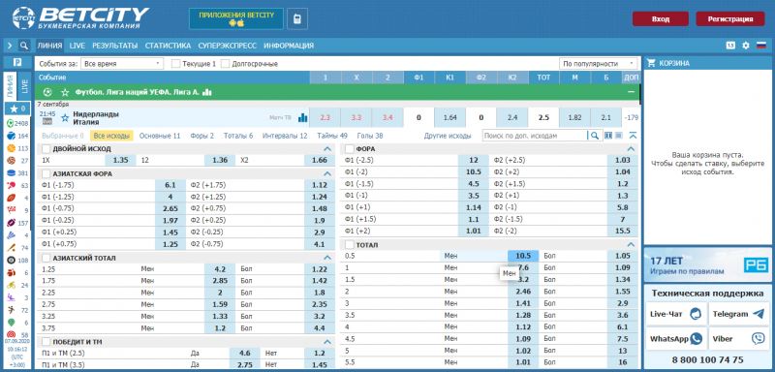Click the Вход login button

click(x=661, y=19)
